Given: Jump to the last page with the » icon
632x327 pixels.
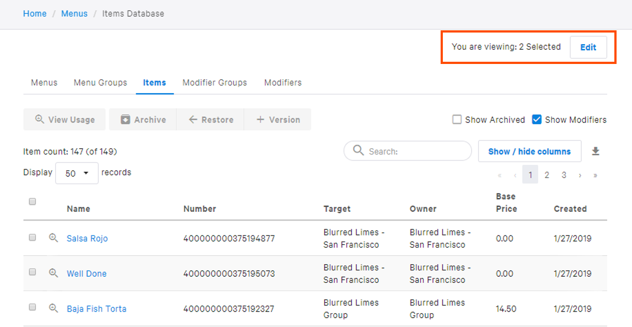Looking at the screenshot, I should click(596, 174).
